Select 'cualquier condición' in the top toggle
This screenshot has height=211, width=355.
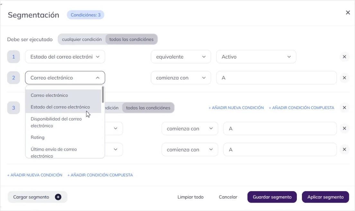tap(82, 40)
